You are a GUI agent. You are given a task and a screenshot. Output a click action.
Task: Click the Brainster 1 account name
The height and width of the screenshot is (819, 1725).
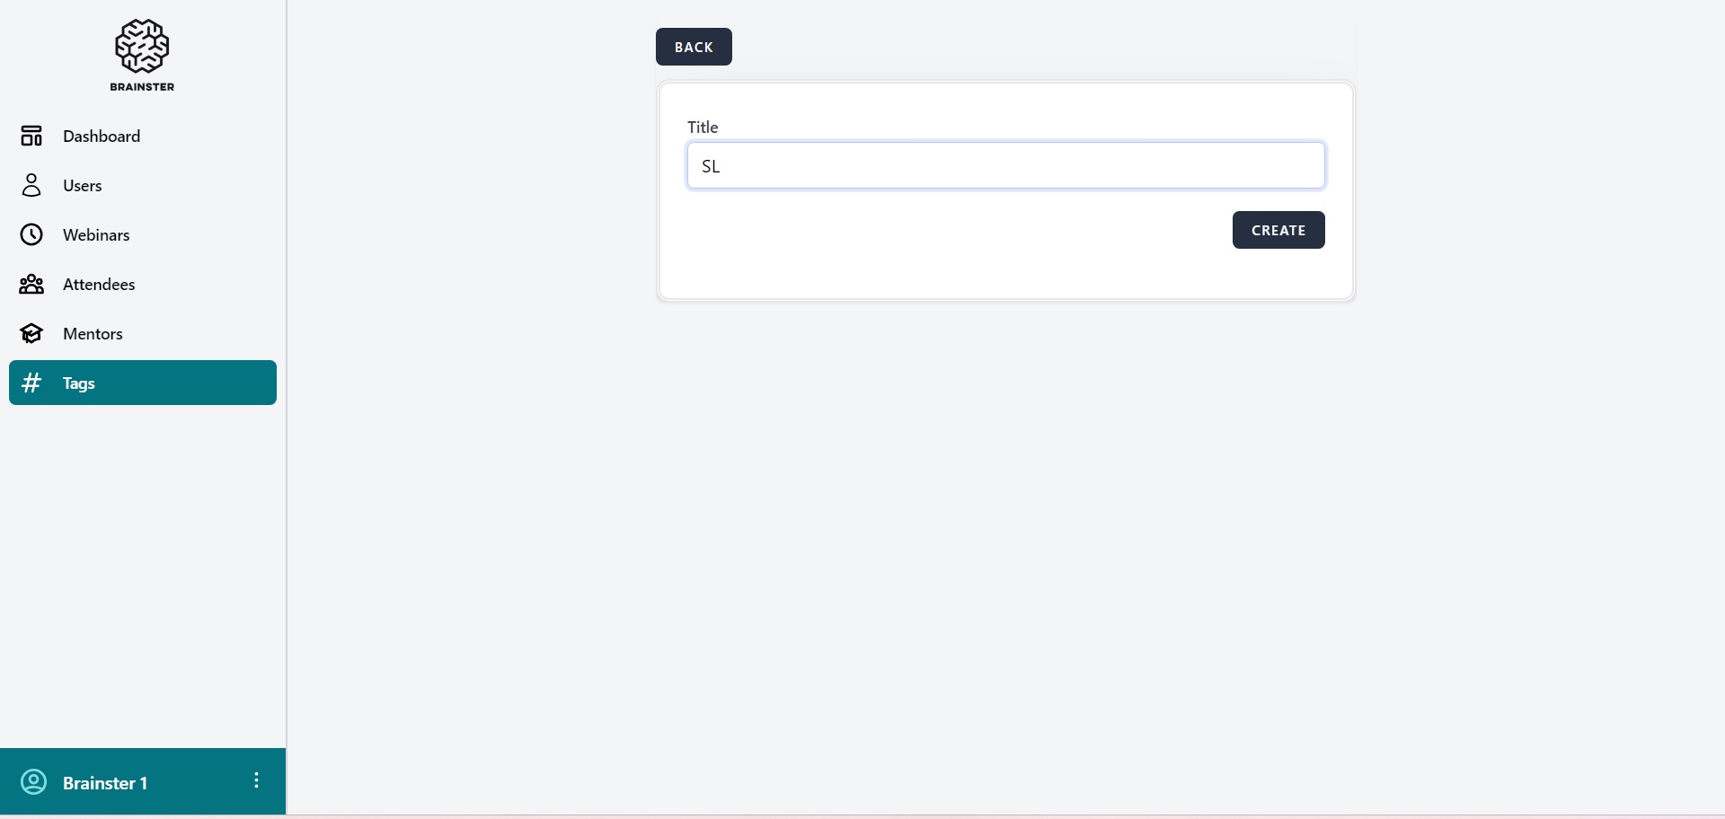pyautogui.click(x=105, y=783)
